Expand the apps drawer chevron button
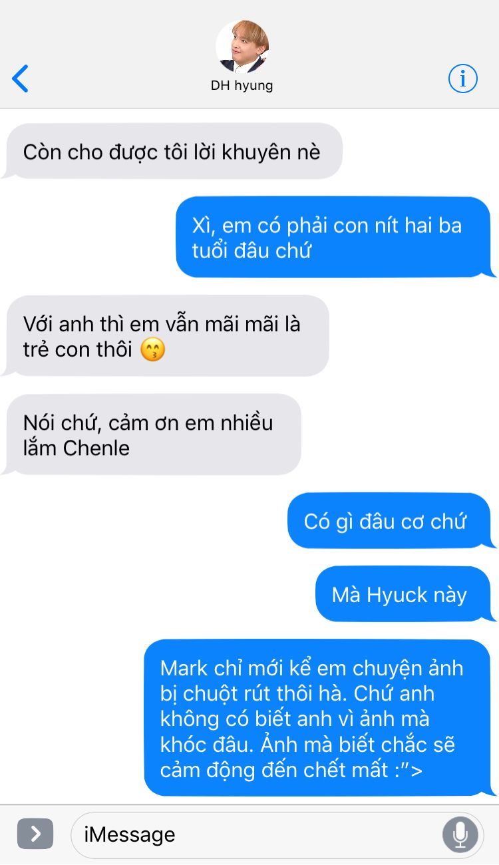499x865 pixels. (35, 834)
